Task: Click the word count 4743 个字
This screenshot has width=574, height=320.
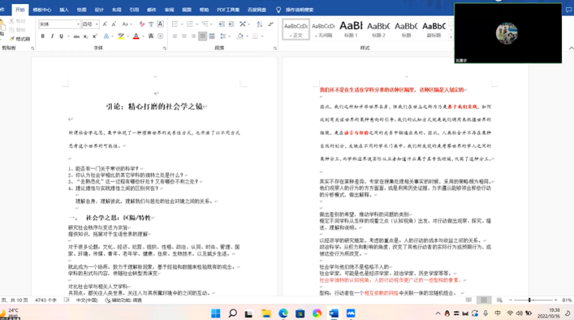Action: point(46,300)
